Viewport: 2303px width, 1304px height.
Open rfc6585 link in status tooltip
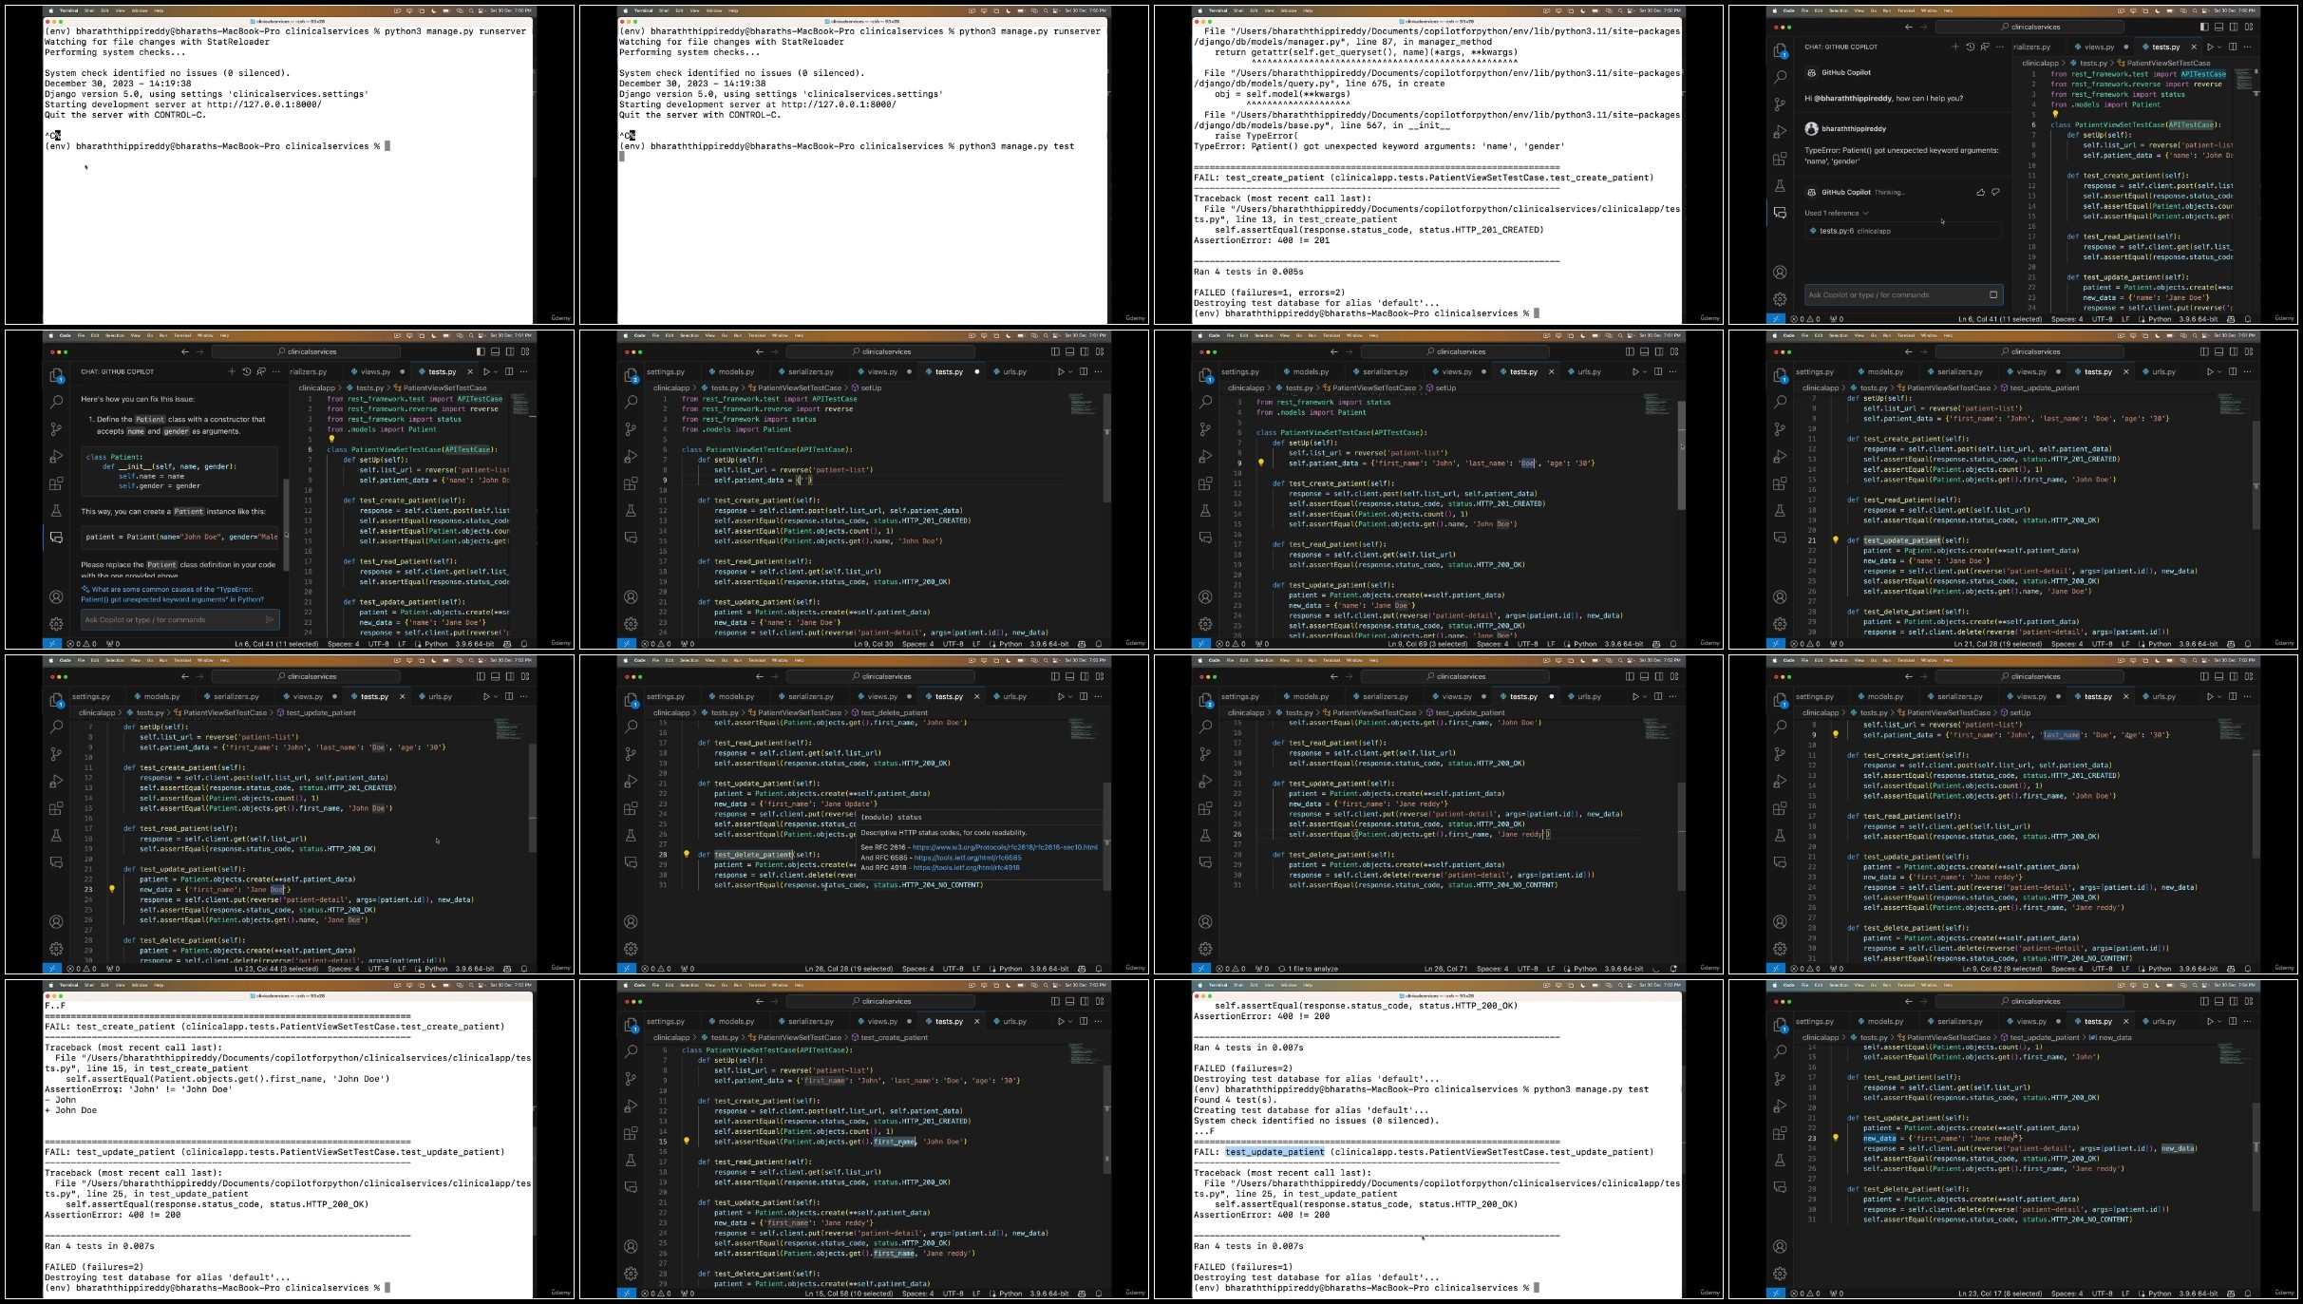(968, 858)
